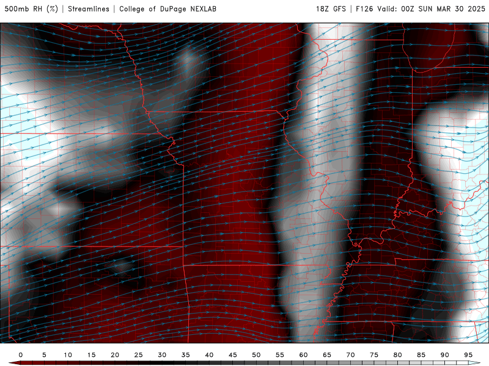Click the 90 label on the color scale
The image size is (489, 366).
point(445,355)
